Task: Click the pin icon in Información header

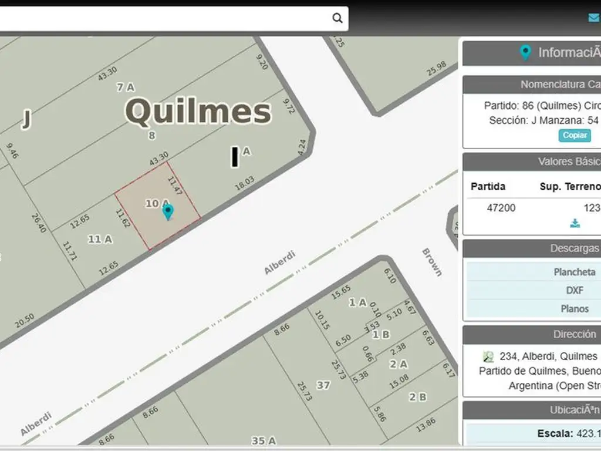Action: tap(526, 53)
